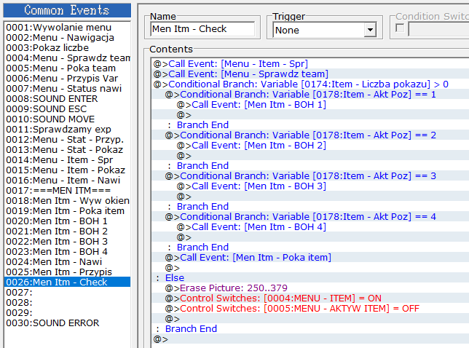Screen dimensions: 469x348
Task: Select Conditional Branch Item - Liczba pokazu > 0
Action: (x=310, y=84)
